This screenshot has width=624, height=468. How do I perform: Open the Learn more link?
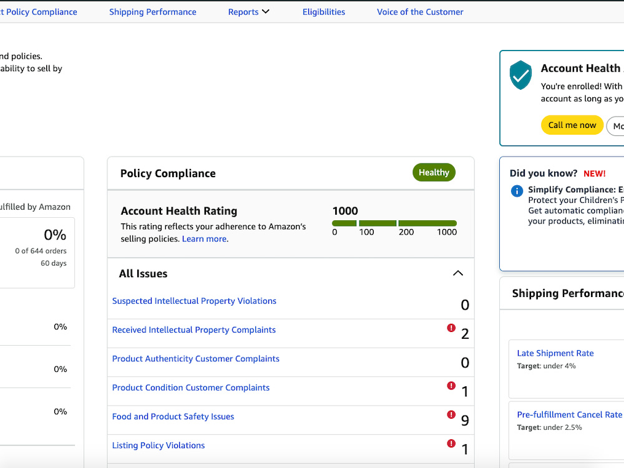(x=205, y=239)
